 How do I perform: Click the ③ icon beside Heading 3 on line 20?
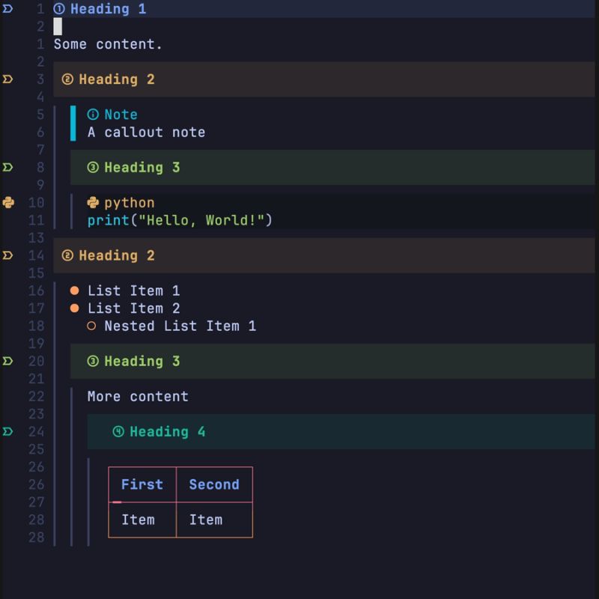91,361
